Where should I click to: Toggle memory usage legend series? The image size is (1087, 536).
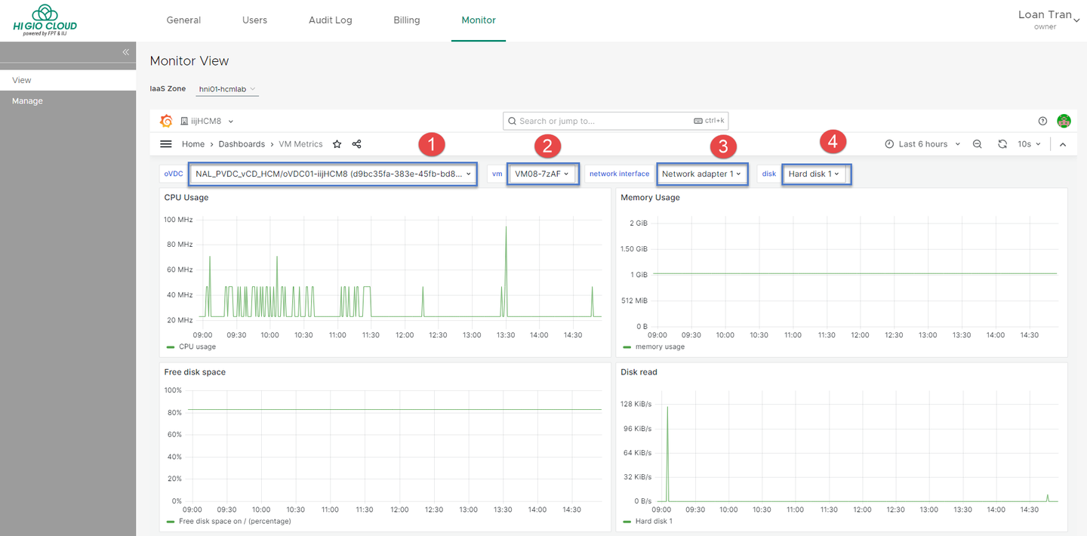pyautogui.click(x=659, y=347)
